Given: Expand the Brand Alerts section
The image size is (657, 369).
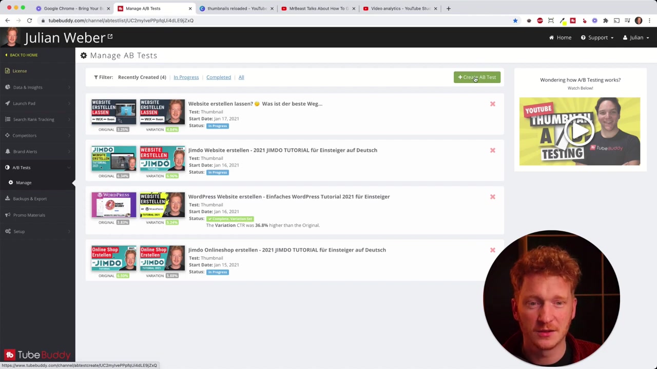Looking at the screenshot, I should [x=37, y=151].
